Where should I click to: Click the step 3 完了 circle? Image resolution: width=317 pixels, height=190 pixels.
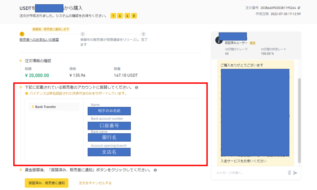point(143,34)
